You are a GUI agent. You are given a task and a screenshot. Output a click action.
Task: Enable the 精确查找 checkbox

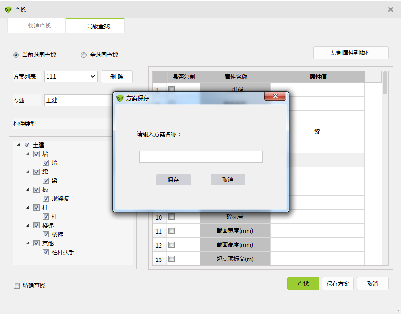(x=16, y=285)
